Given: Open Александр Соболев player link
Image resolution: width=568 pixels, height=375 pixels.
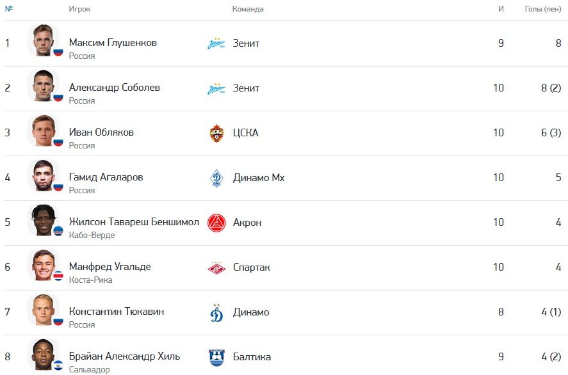Looking at the screenshot, I should tap(115, 88).
